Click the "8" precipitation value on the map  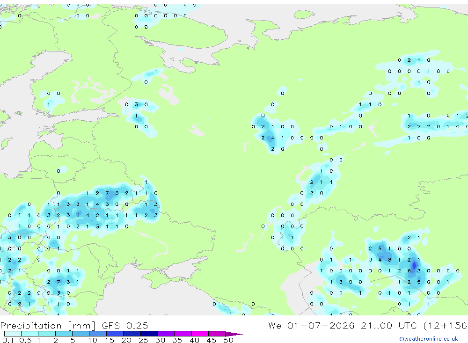point(389,260)
